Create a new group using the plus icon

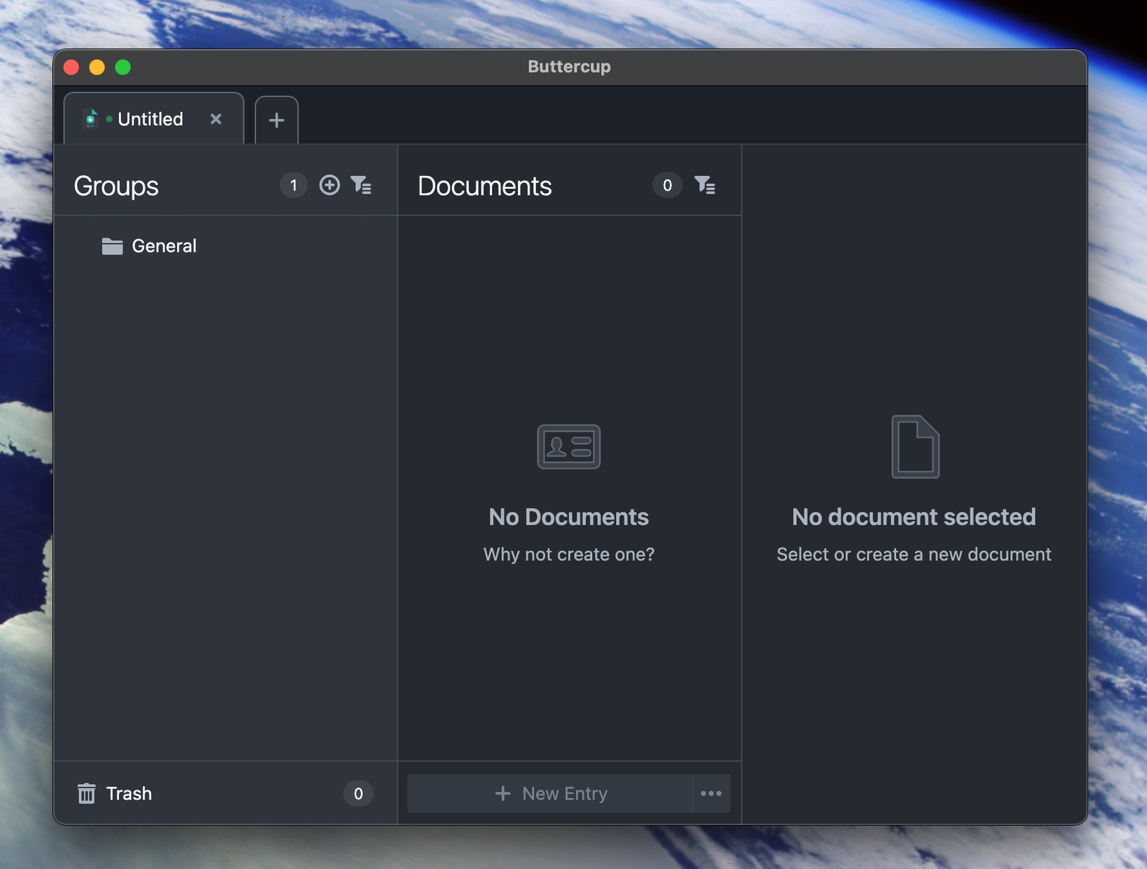[330, 186]
